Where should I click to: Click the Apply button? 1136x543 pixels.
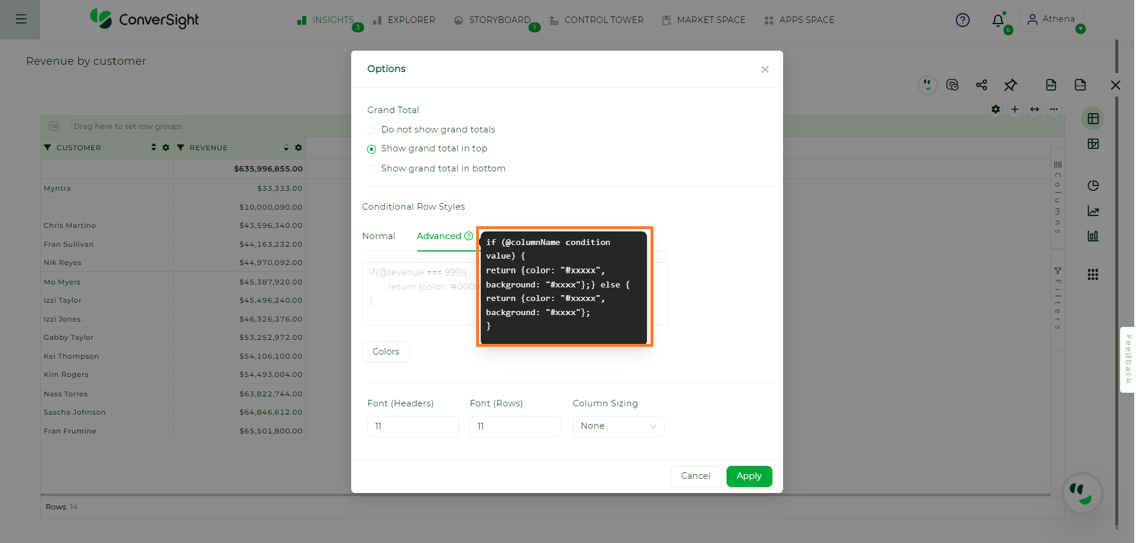[x=749, y=476]
